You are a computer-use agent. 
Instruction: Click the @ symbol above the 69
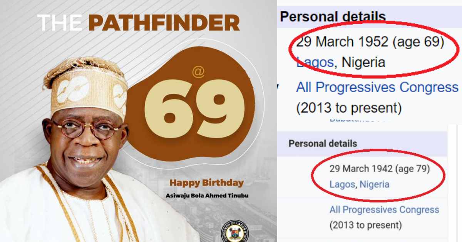(198, 72)
